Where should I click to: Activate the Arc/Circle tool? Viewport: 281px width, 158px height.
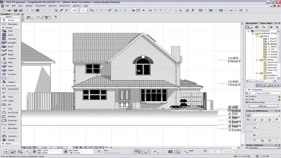(10, 112)
